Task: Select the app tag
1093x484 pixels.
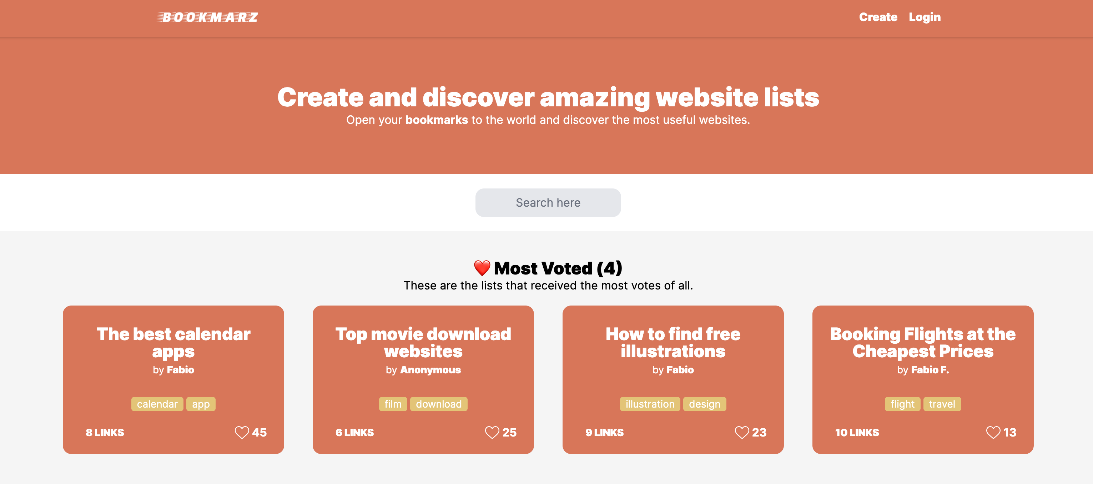Action: (x=201, y=404)
